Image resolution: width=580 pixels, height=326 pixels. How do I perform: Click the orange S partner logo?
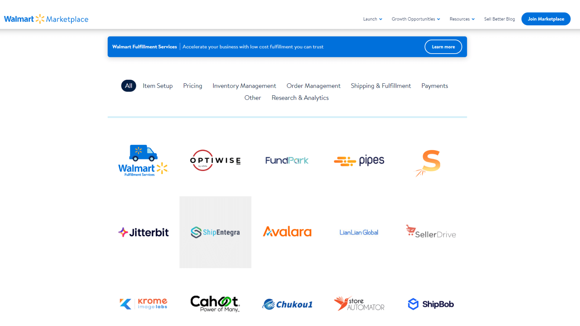pyautogui.click(x=428, y=163)
